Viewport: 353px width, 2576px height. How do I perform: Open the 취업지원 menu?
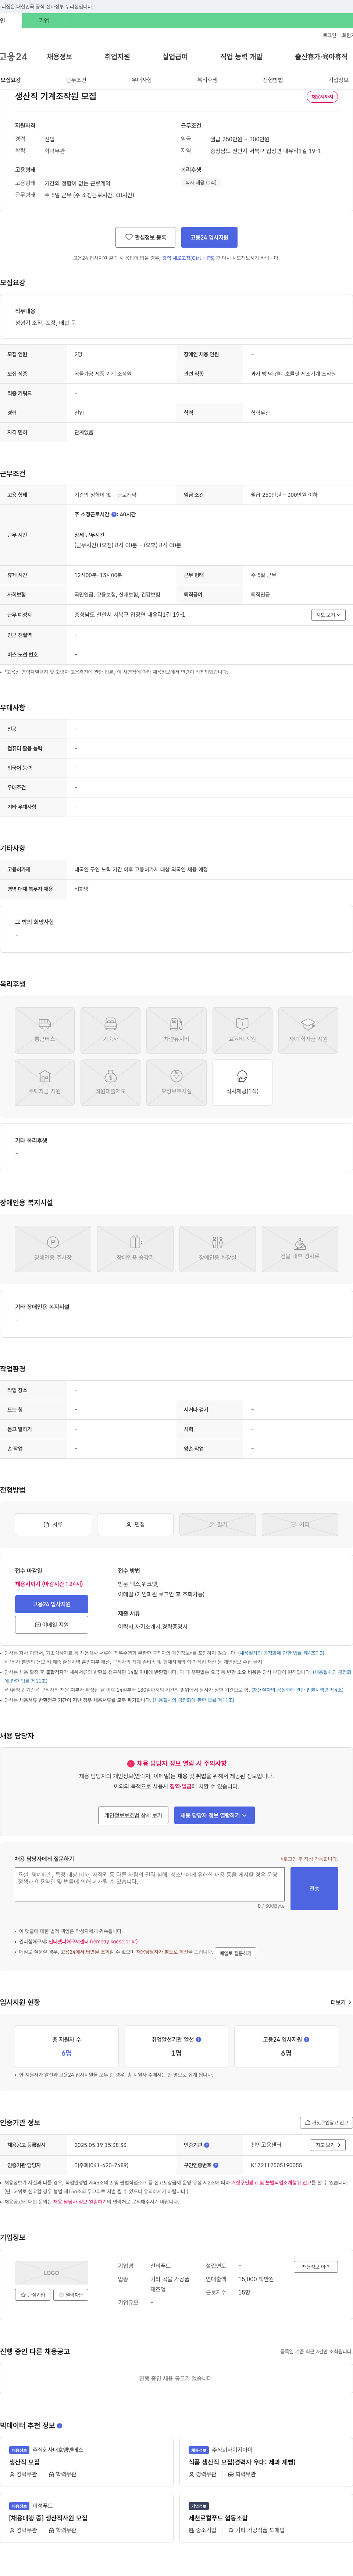(117, 57)
